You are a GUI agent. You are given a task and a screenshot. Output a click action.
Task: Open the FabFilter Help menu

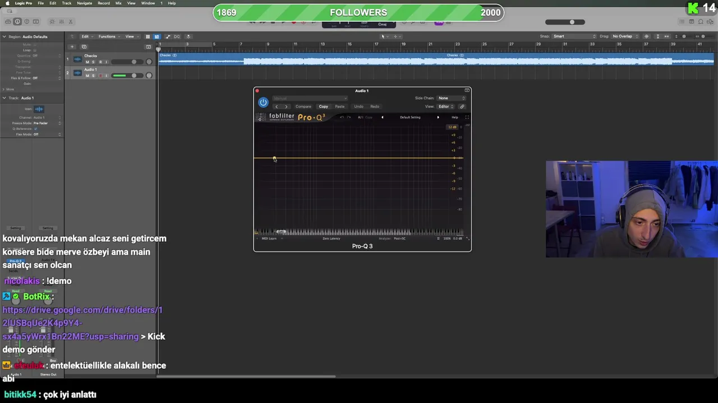point(455,118)
